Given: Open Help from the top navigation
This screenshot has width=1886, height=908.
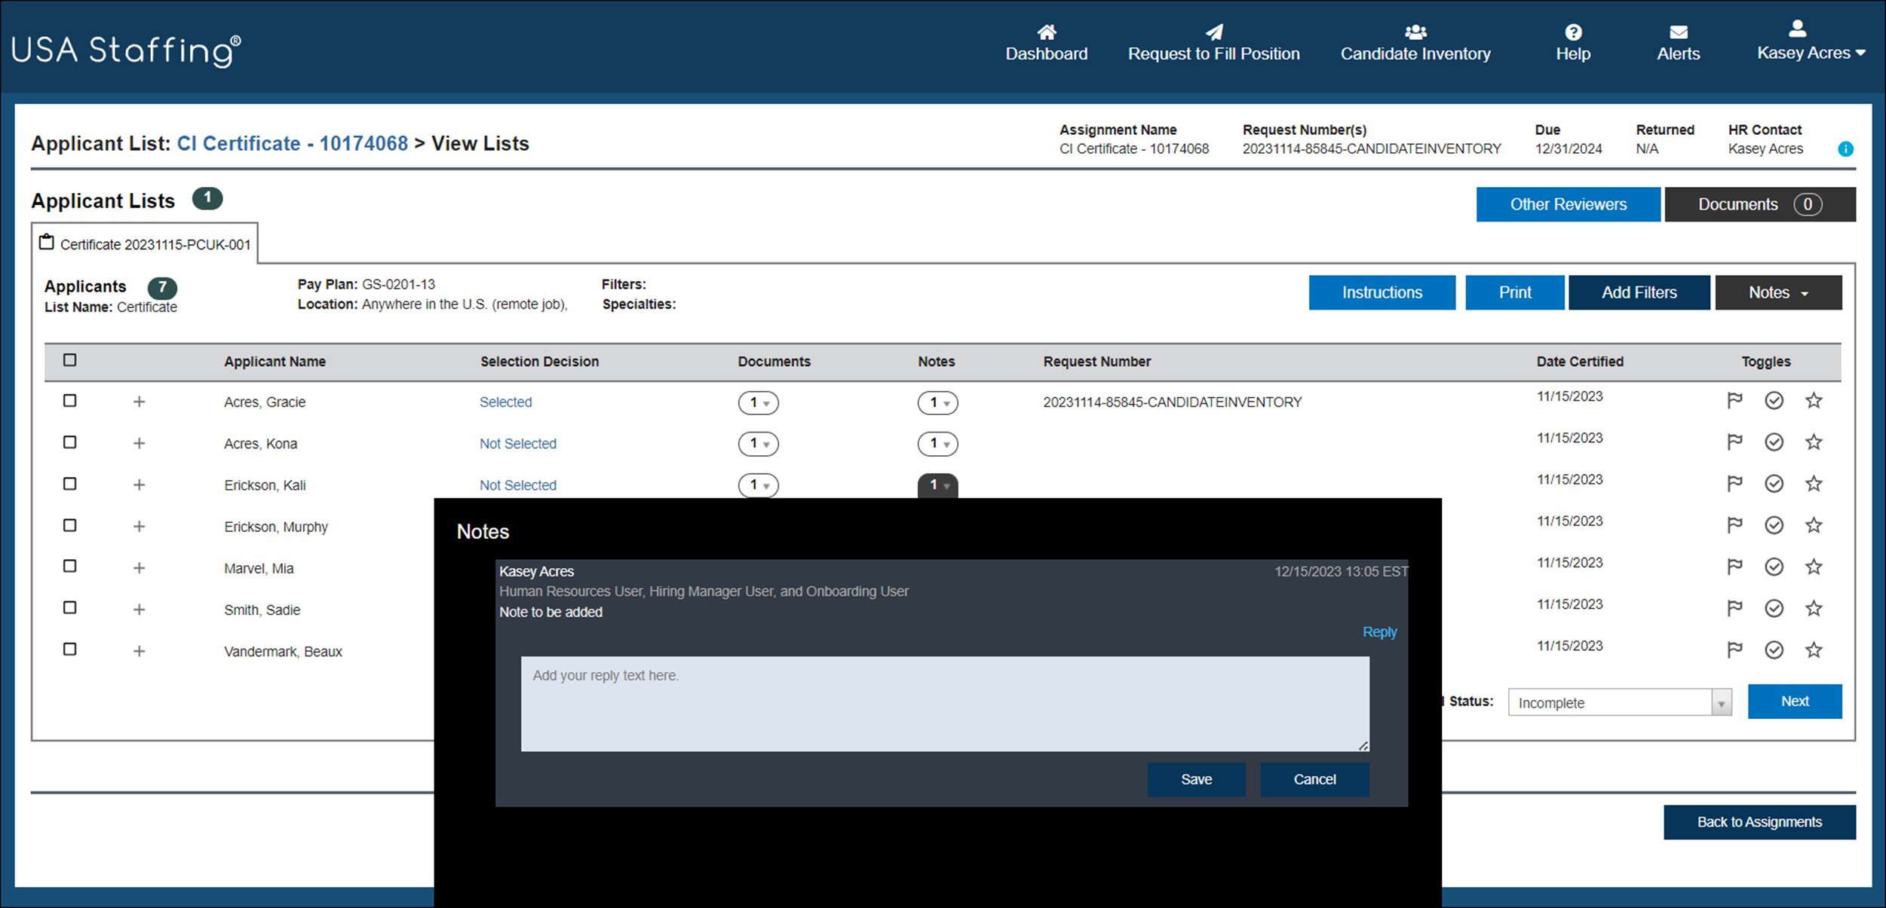Looking at the screenshot, I should click(1573, 44).
